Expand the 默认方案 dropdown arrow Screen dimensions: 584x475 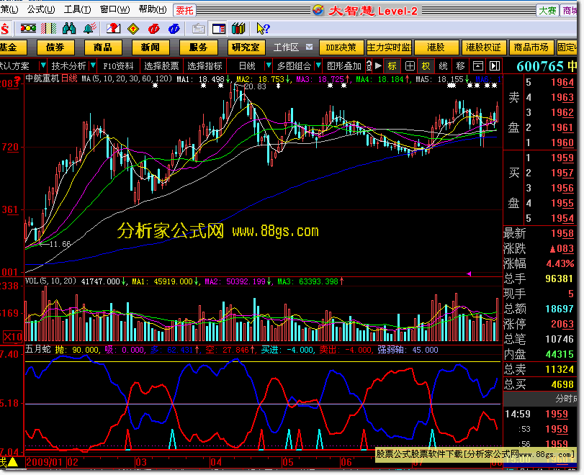point(42,65)
